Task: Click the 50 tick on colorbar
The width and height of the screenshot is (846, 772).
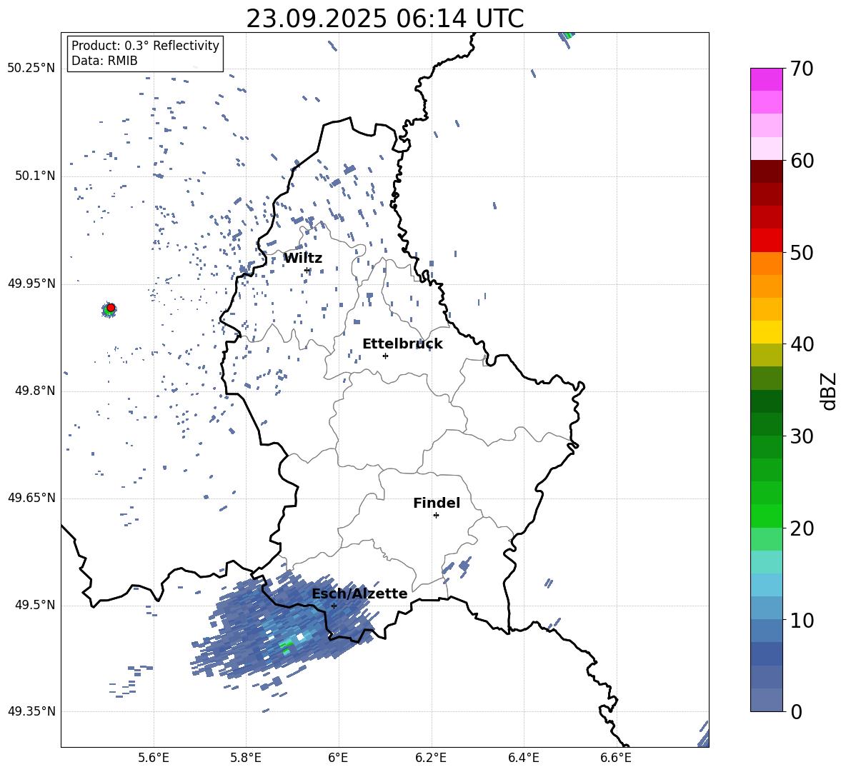Action: pyautogui.click(x=802, y=252)
